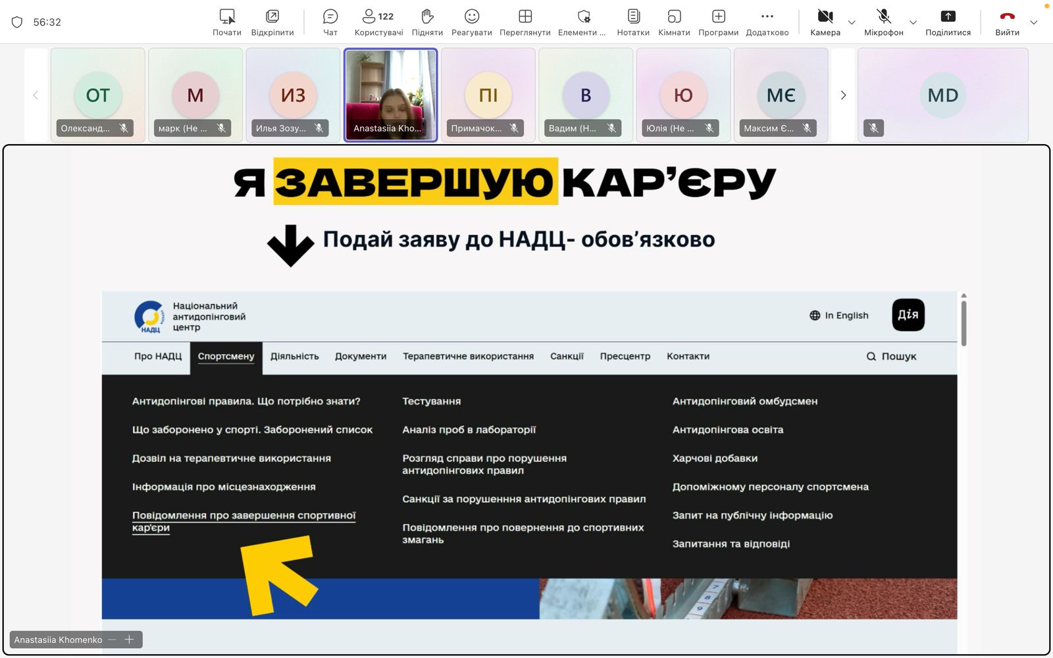The image size is (1053, 658).
Task: Open the Програми apps icon
Action: 718,16
